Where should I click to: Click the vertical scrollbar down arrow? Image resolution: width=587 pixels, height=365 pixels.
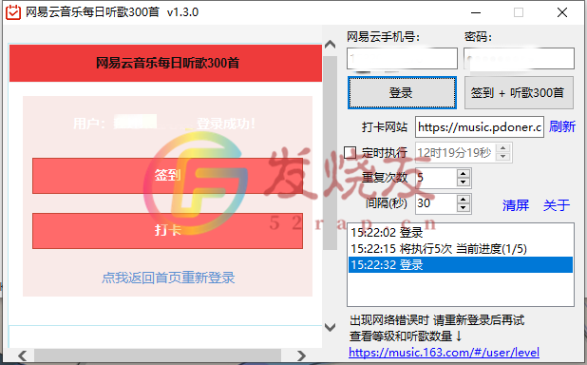[x=330, y=327]
